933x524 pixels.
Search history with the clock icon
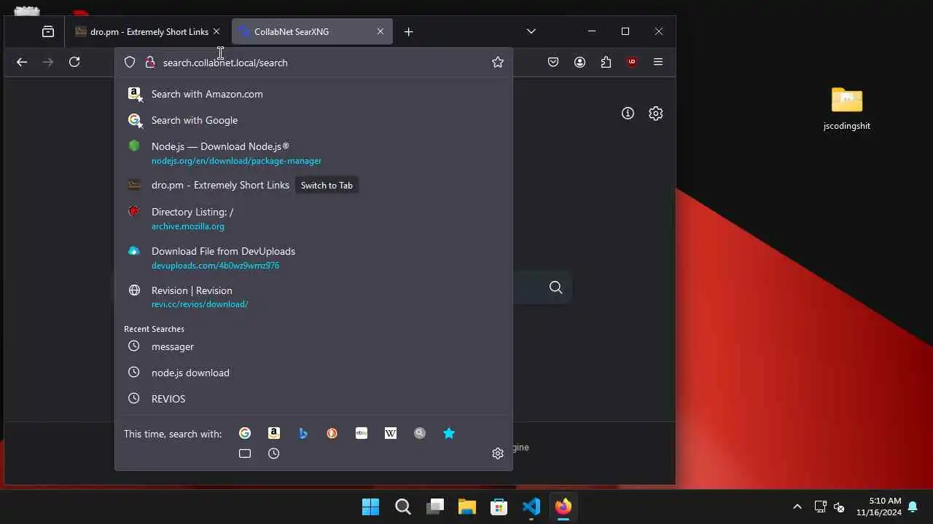(x=274, y=453)
